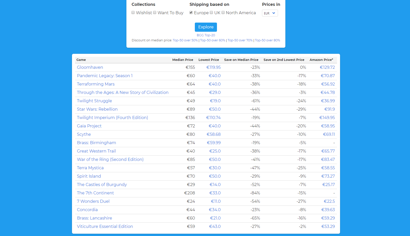Click The 7th Continent lowest price €33.0
Viewport: 410px width, 236px height.
(x=215, y=193)
